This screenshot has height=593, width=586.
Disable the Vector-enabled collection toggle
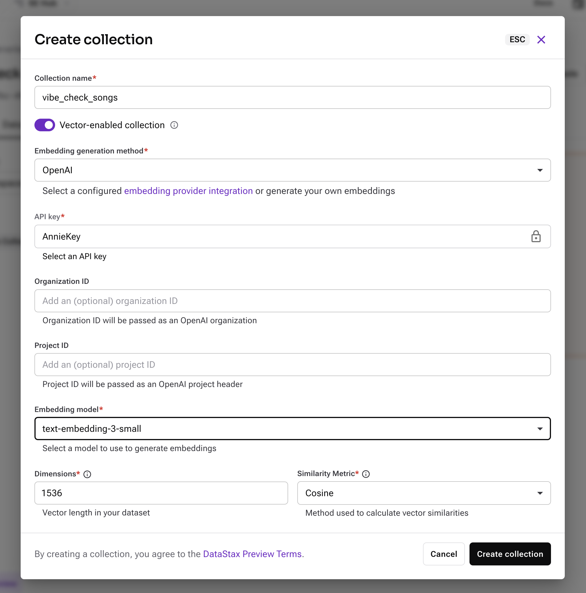(44, 125)
